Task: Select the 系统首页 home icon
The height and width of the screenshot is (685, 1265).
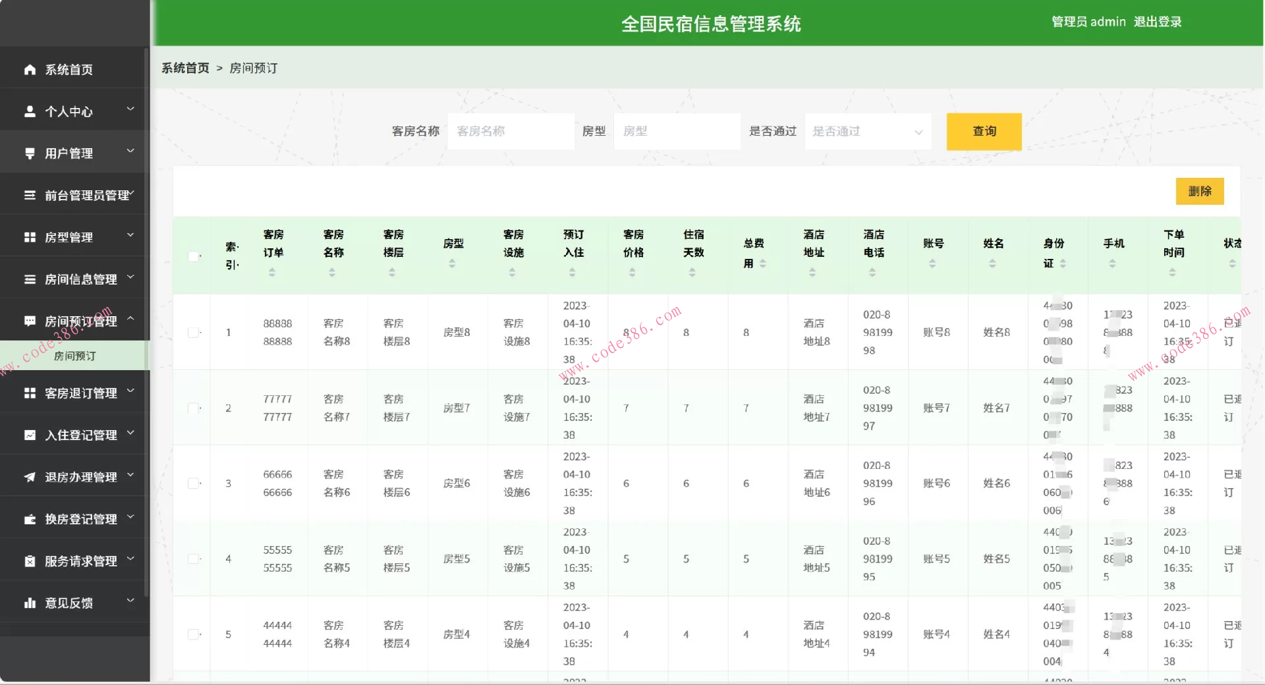Action: (x=30, y=68)
